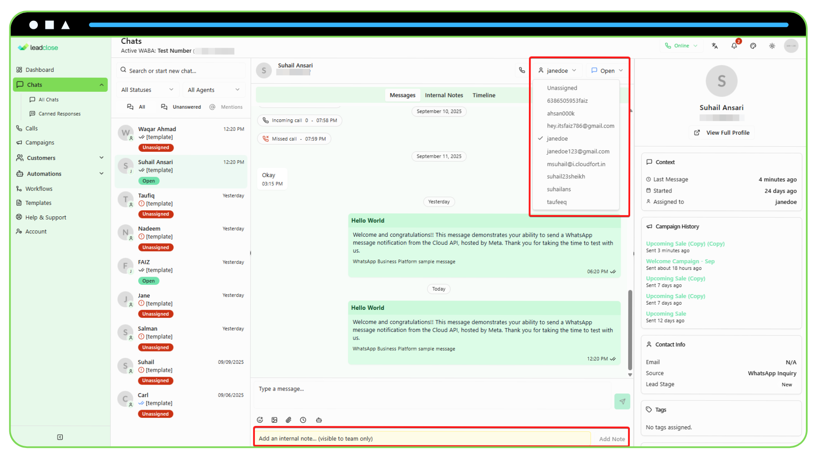
Task: Open the schedule message clock icon
Action: pyautogui.click(x=303, y=420)
